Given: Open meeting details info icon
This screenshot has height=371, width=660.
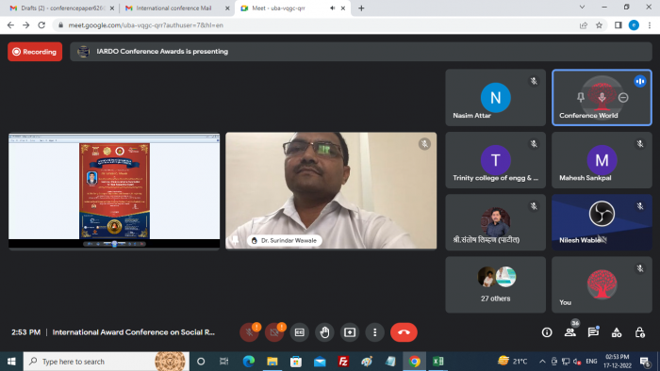Looking at the screenshot, I should tap(547, 332).
